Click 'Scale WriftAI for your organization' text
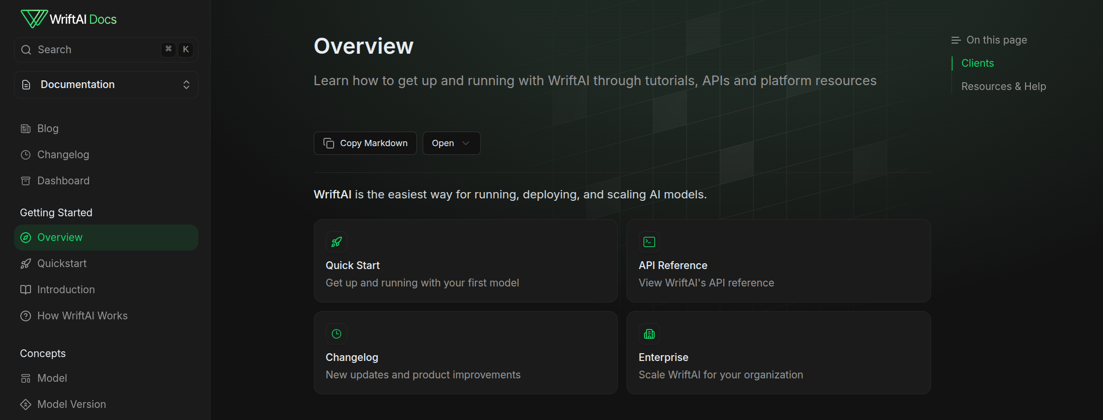 tap(720, 375)
